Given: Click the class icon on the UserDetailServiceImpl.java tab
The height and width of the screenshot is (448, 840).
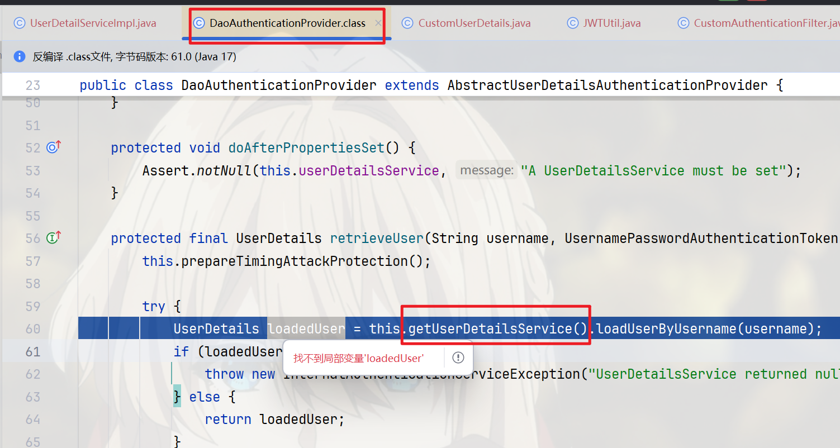Looking at the screenshot, I should tap(20, 23).
